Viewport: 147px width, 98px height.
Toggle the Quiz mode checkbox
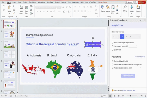pyautogui.click(x=113, y=50)
